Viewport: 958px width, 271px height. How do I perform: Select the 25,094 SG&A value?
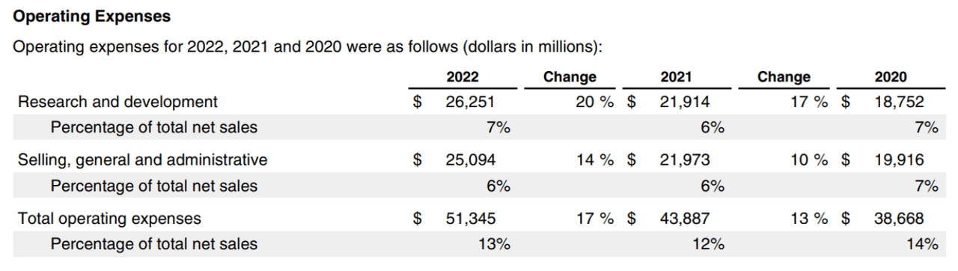[x=471, y=159]
